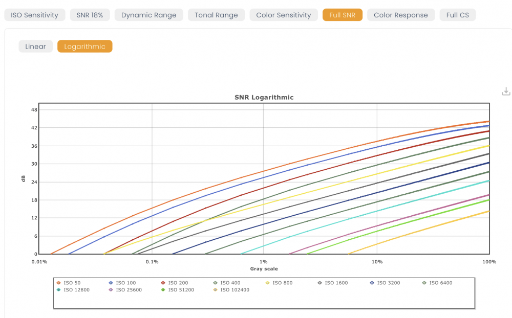Click ISO 12800 teal legend marker
This screenshot has height=318, width=512.
(x=58, y=289)
